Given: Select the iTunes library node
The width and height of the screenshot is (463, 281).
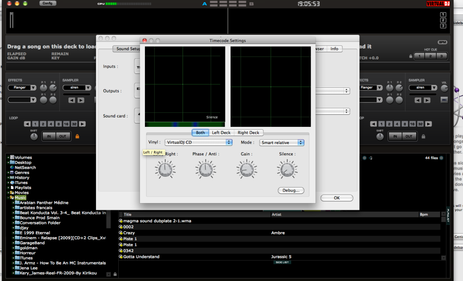Looking at the screenshot, I should [21, 183].
